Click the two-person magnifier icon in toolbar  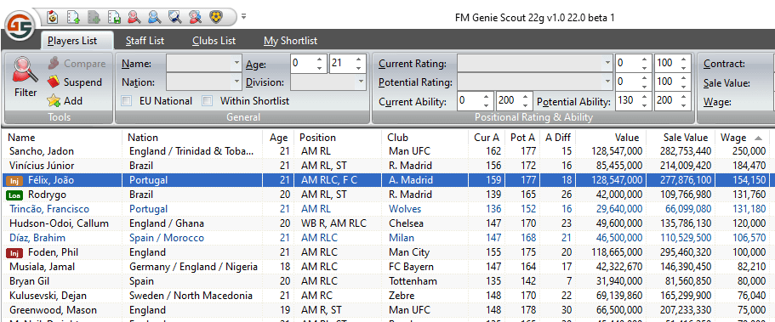(195, 17)
